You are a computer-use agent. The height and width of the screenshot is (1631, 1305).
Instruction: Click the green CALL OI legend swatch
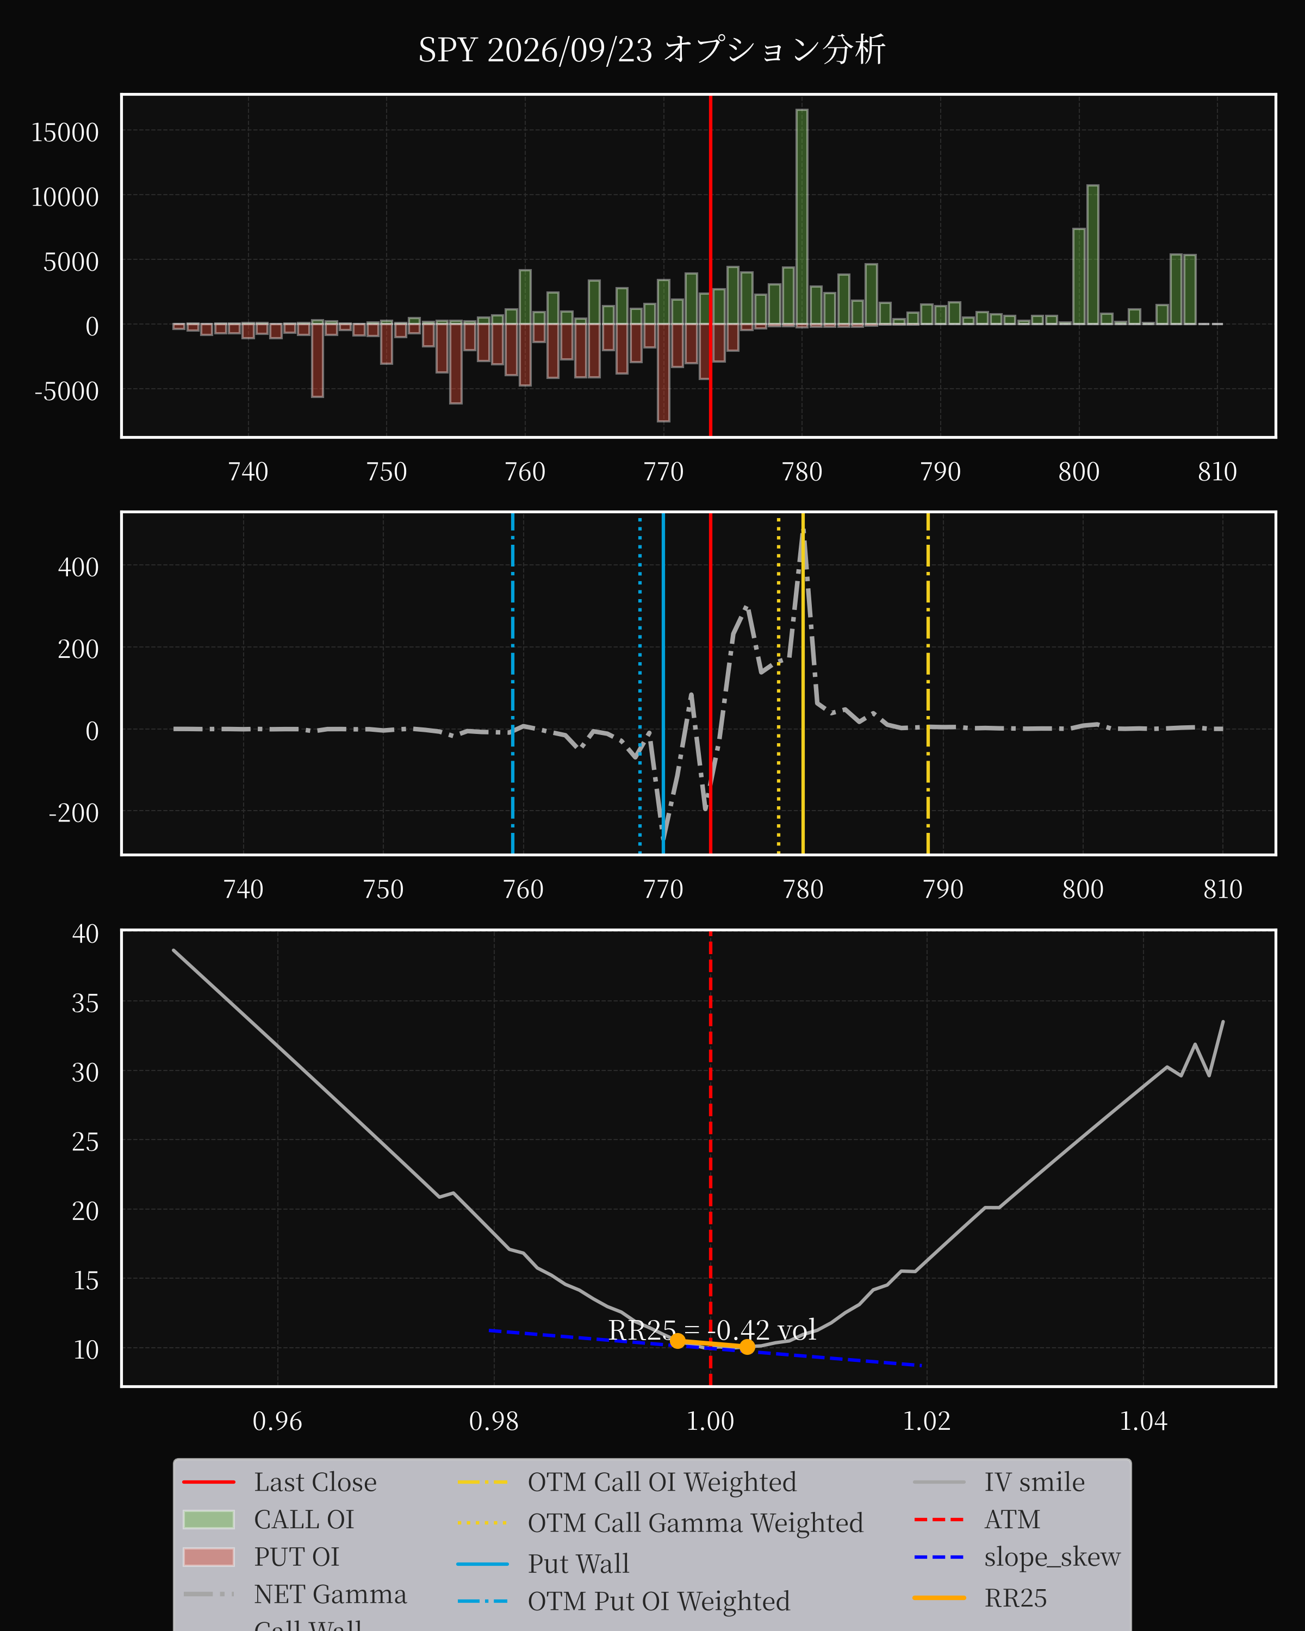click(209, 1519)
